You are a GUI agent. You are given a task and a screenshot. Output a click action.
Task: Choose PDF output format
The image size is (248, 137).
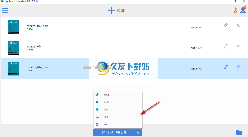pyautogui.click(x=117, y=117)
